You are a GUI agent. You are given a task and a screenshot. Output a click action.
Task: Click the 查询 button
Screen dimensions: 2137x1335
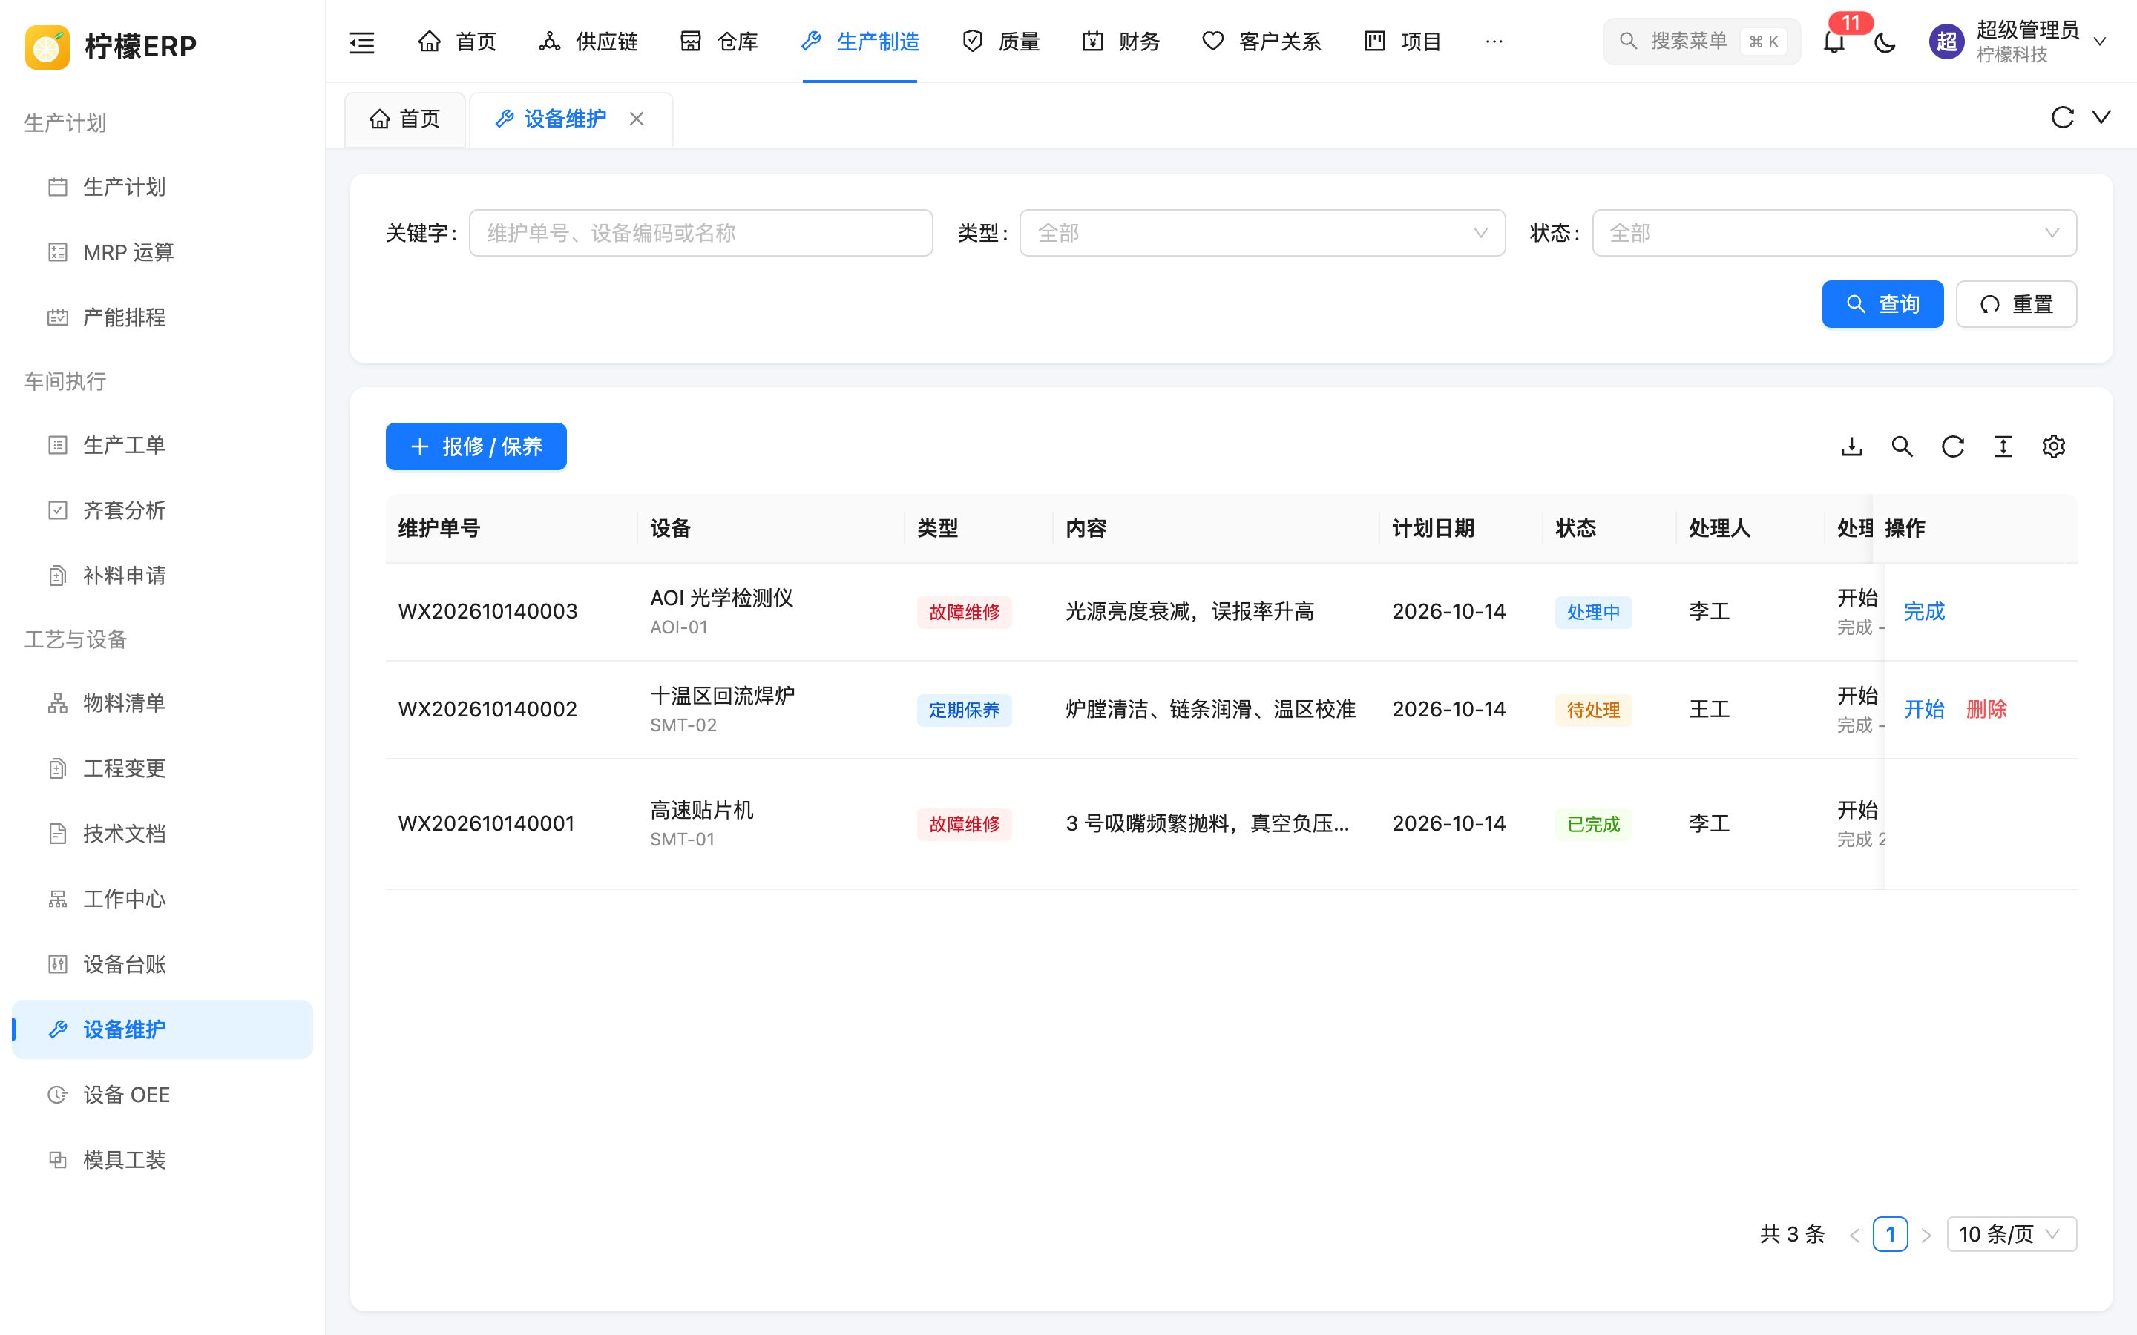click(1882, 304)
